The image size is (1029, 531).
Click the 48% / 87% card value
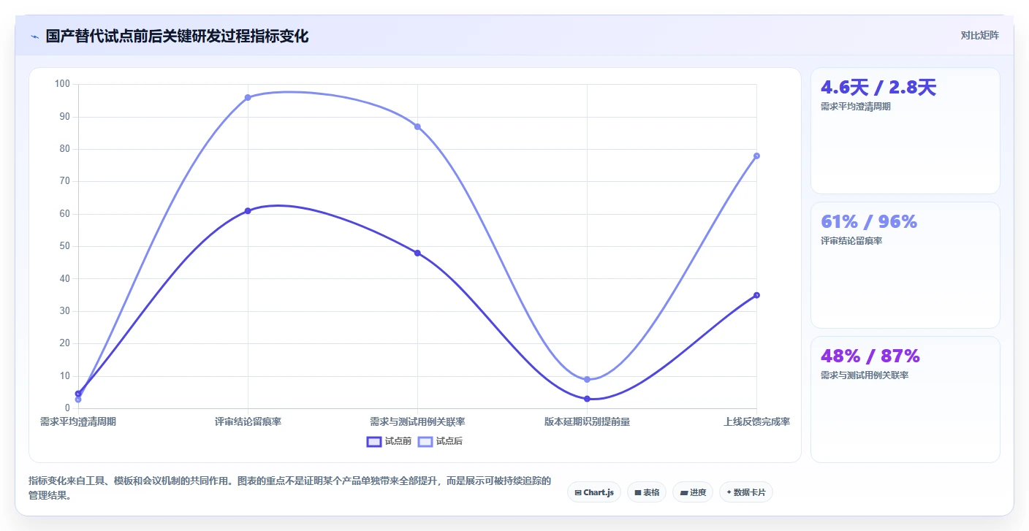(x=870, y=356)
